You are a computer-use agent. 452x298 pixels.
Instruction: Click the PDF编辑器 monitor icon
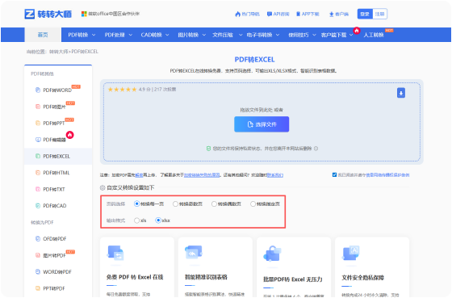(38, 140)
